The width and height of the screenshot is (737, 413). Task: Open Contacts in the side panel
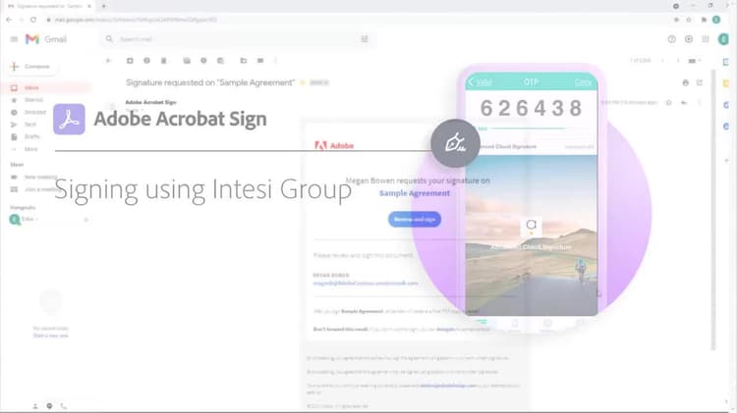tap(726, 127)
